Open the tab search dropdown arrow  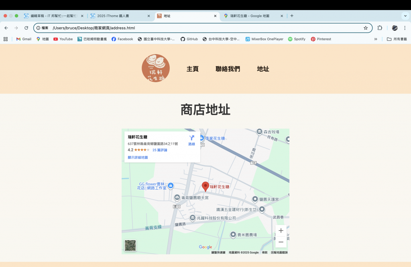tap(405, 16)
